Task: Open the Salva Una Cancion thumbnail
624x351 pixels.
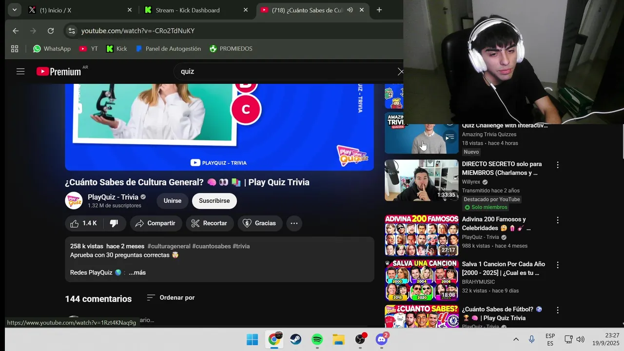Action: (421, 280)
